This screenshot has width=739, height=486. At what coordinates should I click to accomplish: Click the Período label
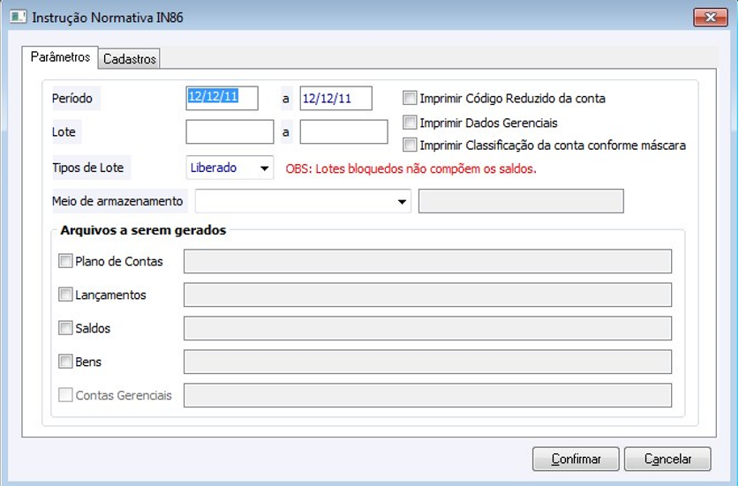point(72,99)
